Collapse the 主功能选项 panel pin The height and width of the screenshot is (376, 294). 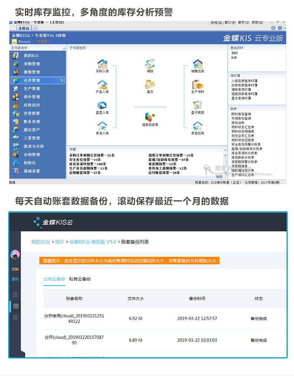pyautogui.click(x=64, y=48)
